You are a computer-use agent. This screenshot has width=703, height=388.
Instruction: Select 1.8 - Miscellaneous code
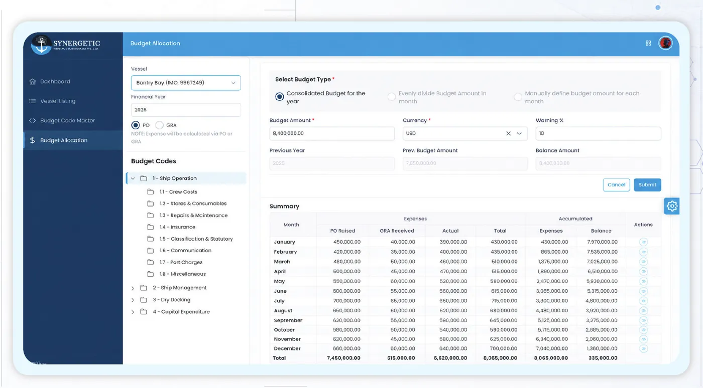click(x=183, y=274)
